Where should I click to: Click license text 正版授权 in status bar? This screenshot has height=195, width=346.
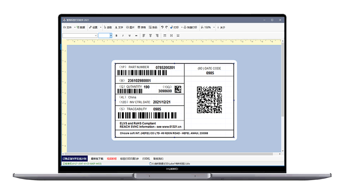[x=82, y=164]
